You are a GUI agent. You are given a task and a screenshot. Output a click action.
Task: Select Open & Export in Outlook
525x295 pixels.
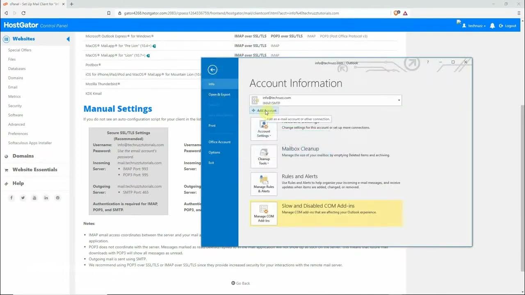click(x=220, y=94)
